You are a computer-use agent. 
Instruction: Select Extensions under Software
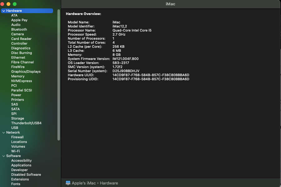(20, 179)
